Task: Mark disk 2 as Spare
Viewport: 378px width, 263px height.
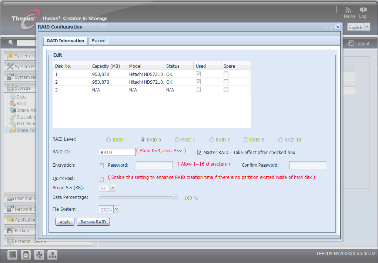Action: (226, 82)
